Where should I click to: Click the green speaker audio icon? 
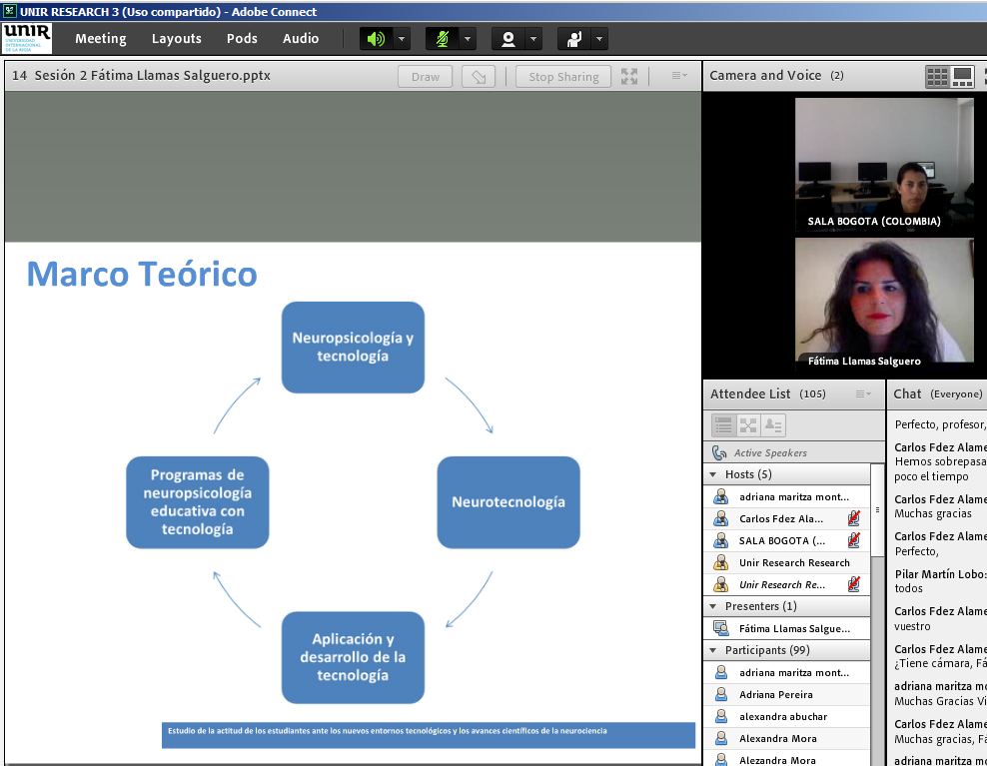(376, 39)
